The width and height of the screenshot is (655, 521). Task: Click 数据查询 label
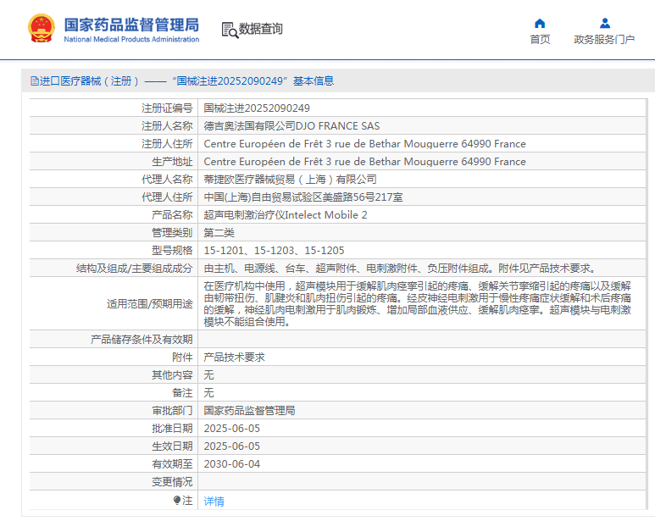coord(261,29)
